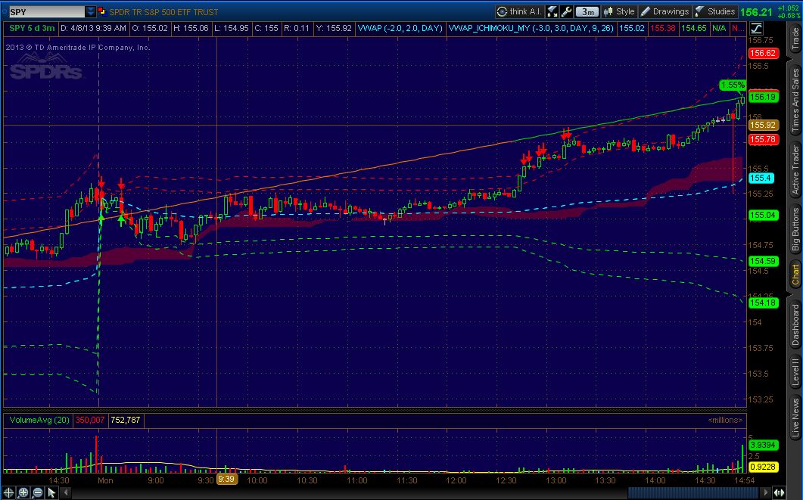Image resolution: width=803 pixels, height=500 pixels.
Task: Click the VWAP_ICHIMOKU_MY study label
Action: [531, 28]
